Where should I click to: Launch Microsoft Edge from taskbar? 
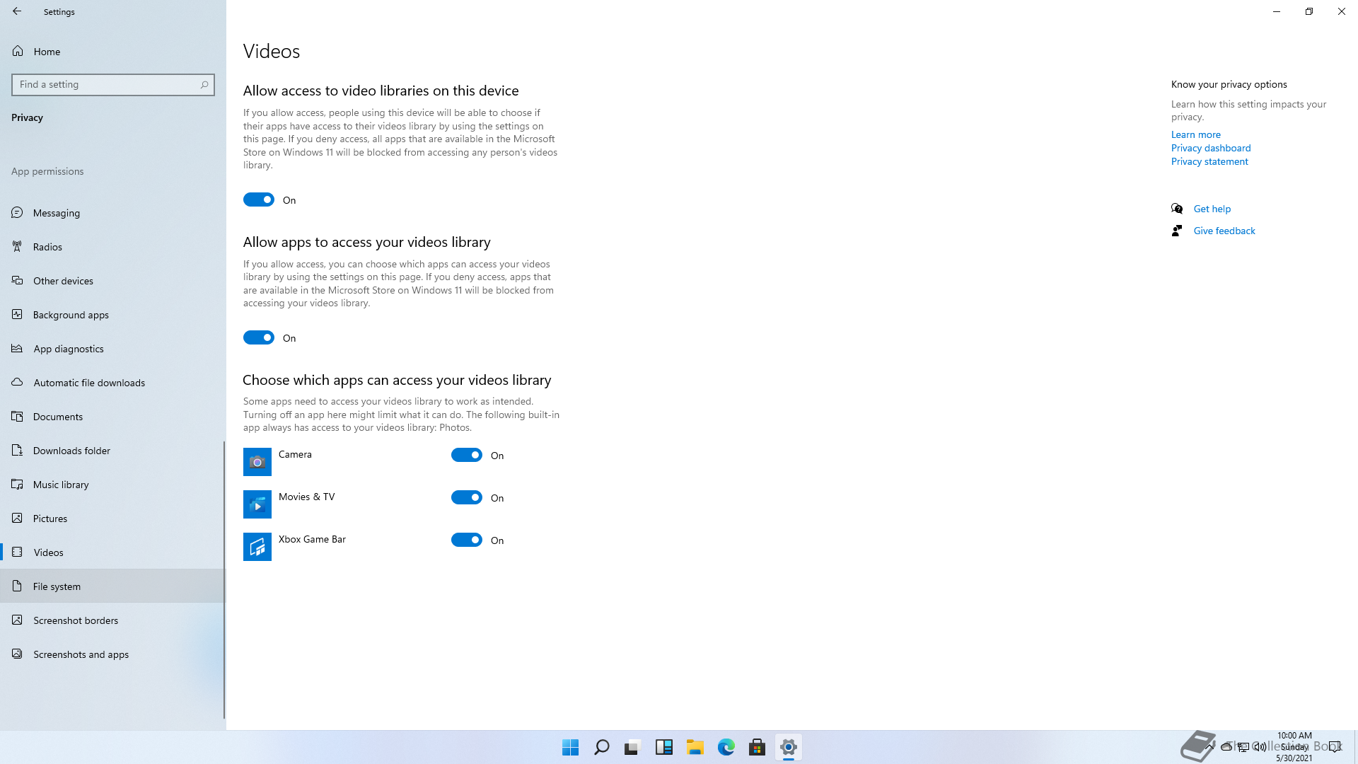click(726, 747)
